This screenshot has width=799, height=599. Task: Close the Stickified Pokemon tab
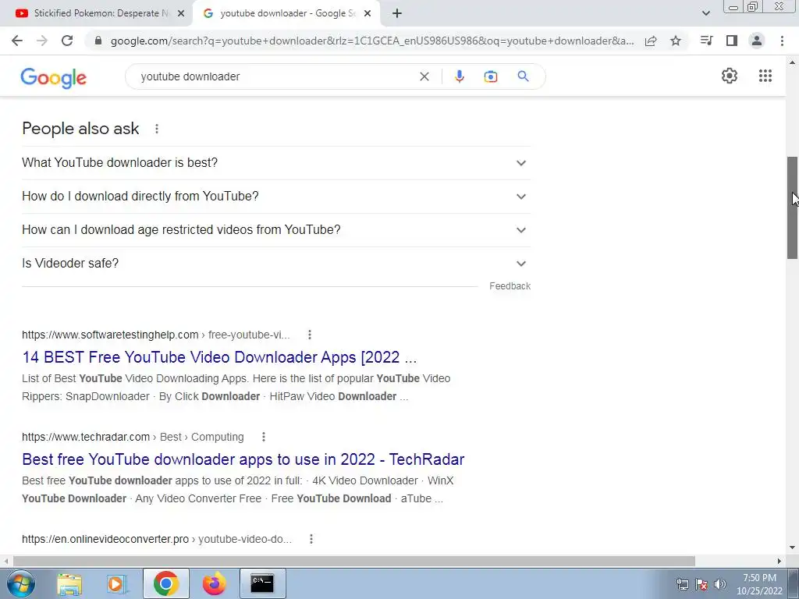point(181,14)
